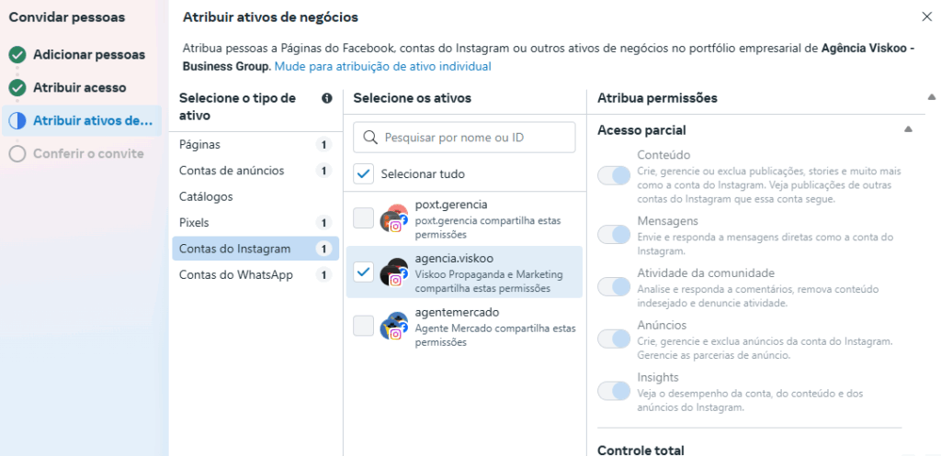The height and width of the screenshot is (456, 941).
Task: Click the info icon beside asset type heading
Action: pyautogui.click(x=327, y=98)
